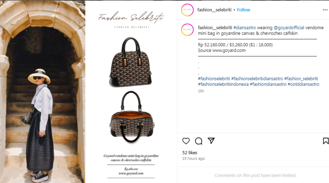
Task: Follow the fashion__selebriti account
Action: [x=243, y=10]
